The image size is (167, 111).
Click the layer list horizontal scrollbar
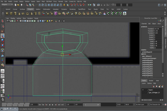148,100
